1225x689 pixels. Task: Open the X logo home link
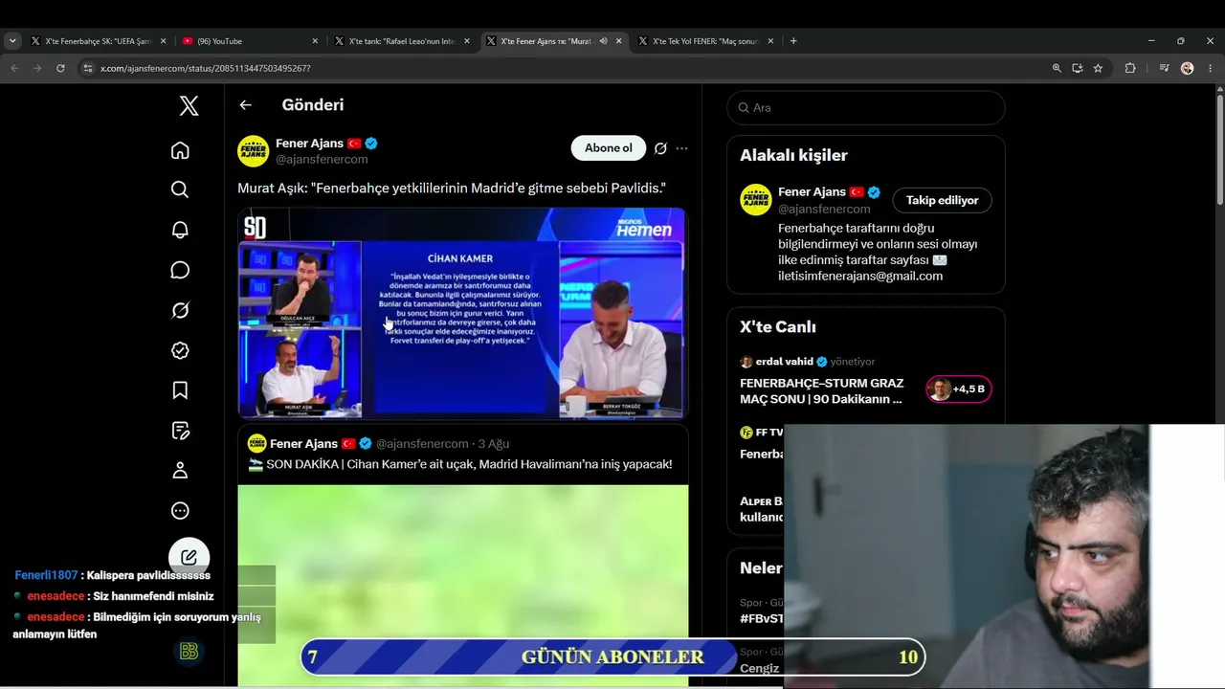[x=189, y=105]
